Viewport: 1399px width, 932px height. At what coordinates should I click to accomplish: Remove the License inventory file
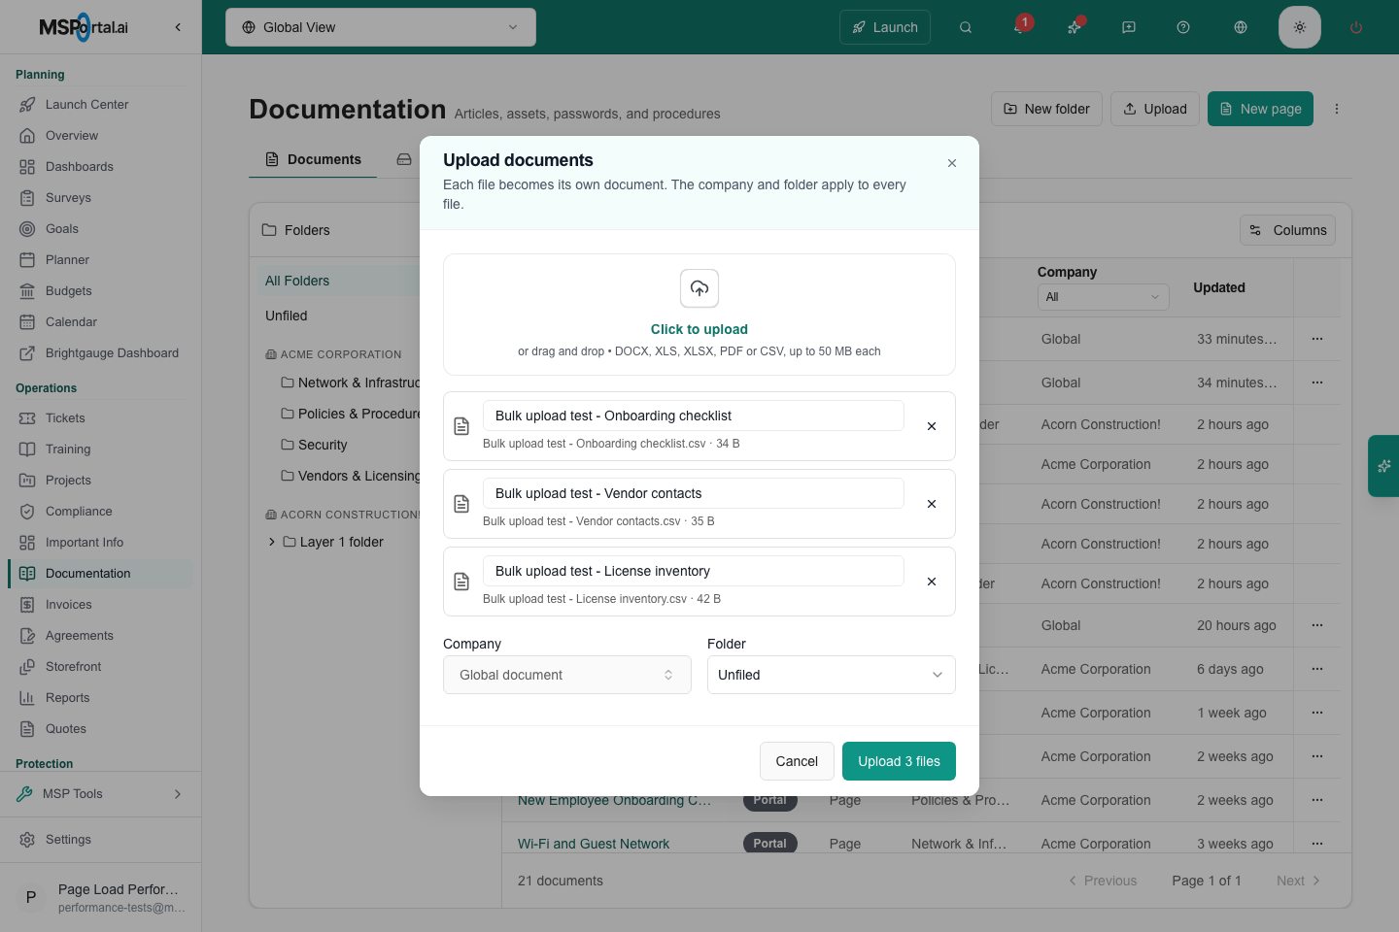tap(932, 582)
